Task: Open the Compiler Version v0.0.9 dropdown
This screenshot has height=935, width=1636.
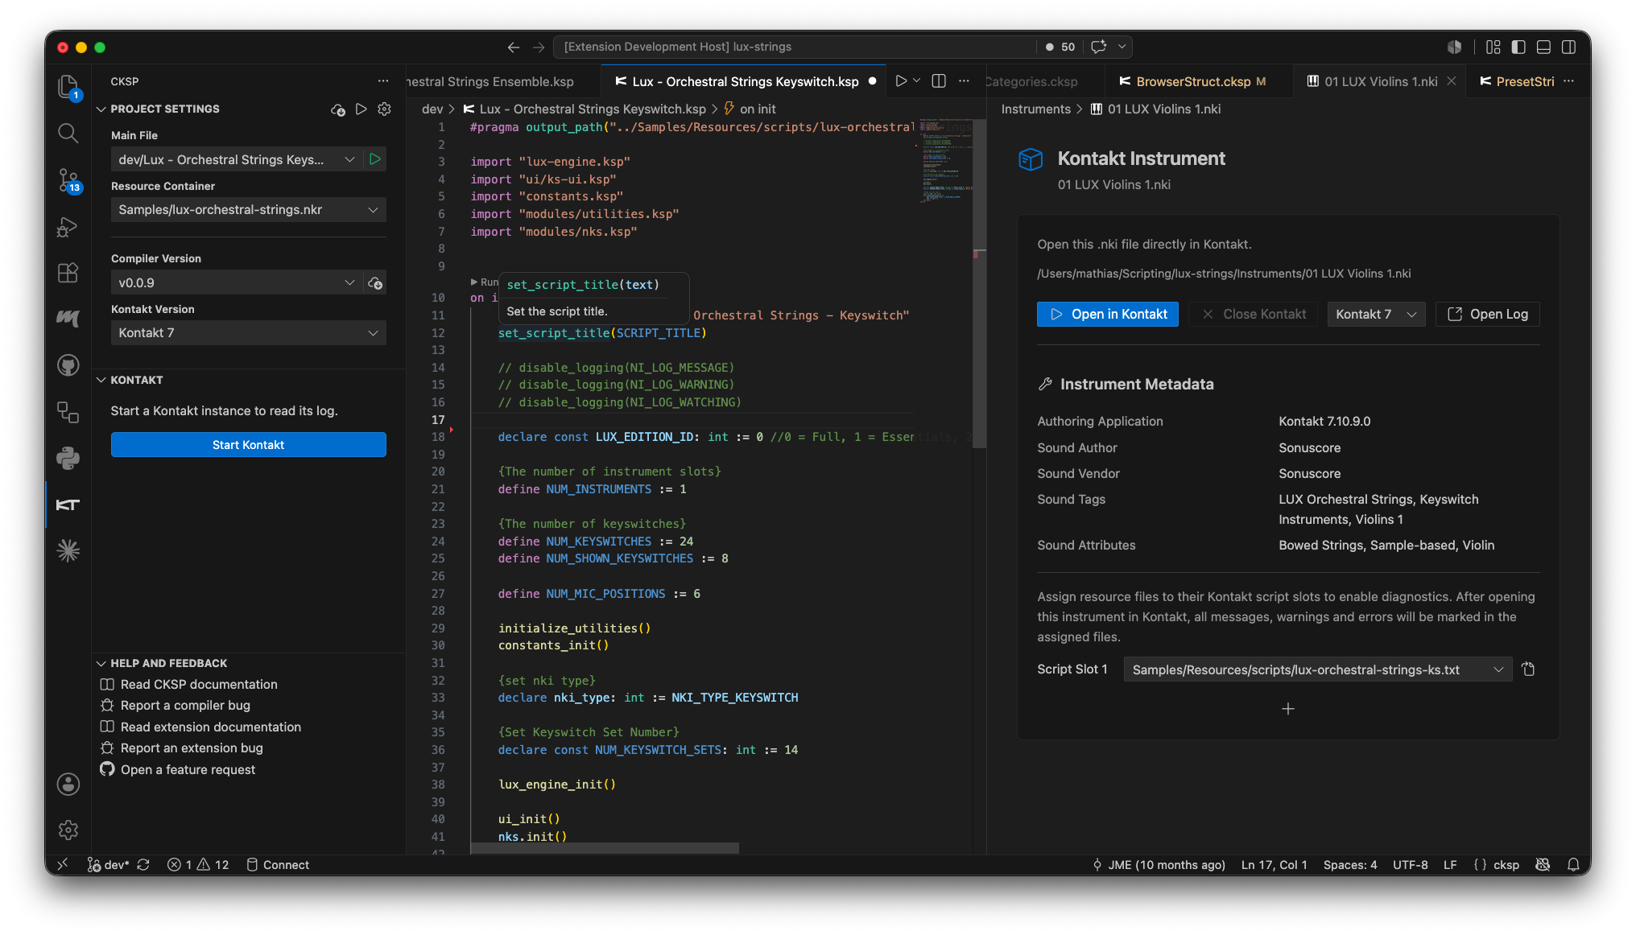Action: (237, 283)
